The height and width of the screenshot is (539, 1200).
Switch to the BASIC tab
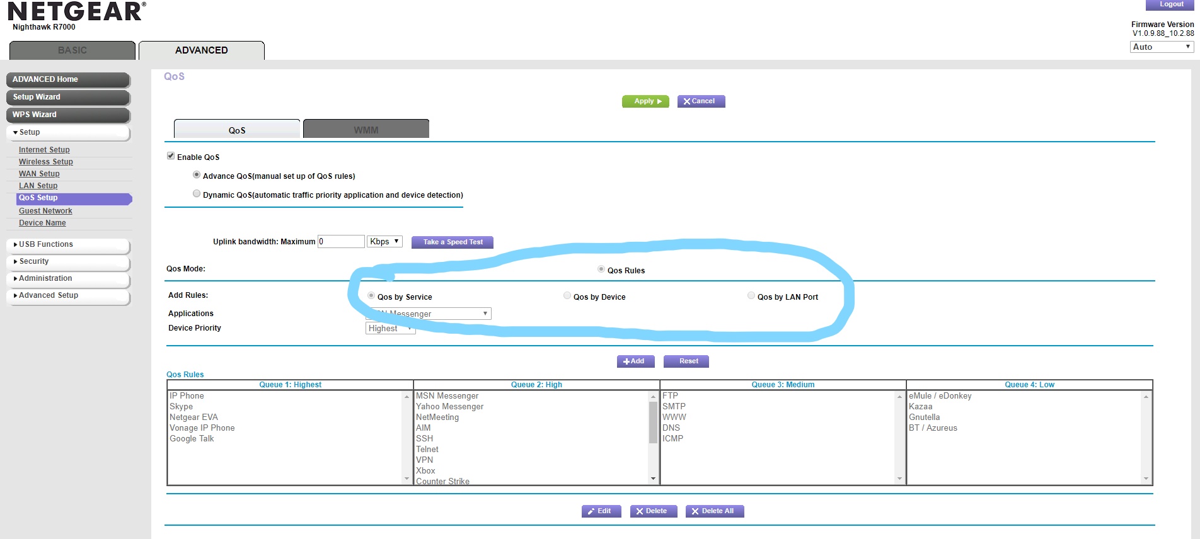(72, 50)
